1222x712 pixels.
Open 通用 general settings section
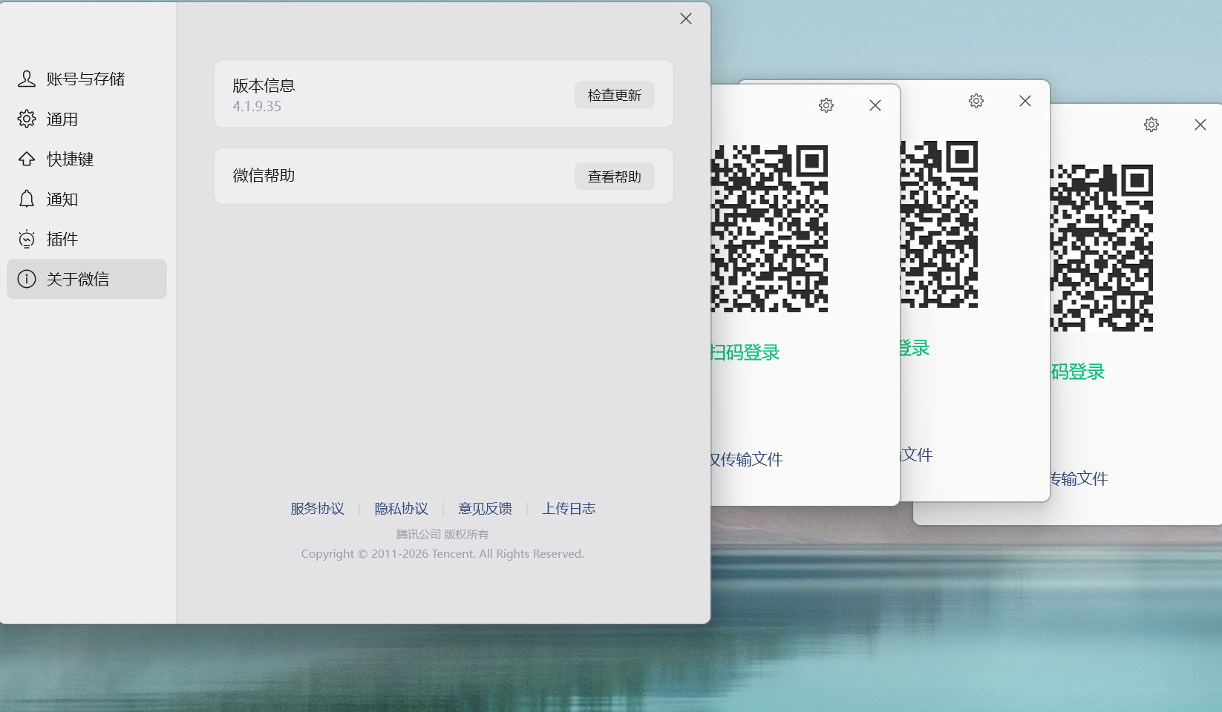(x=86, y=119)
